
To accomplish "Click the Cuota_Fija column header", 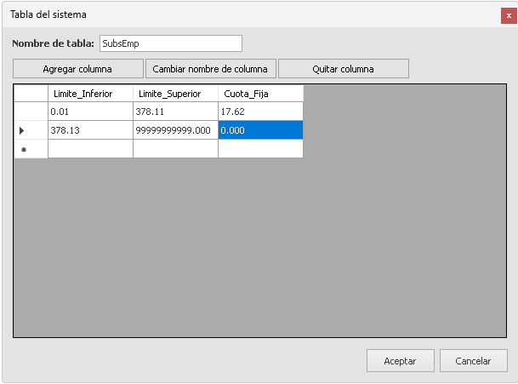I will pyautogui.click(x=260, y=94).
